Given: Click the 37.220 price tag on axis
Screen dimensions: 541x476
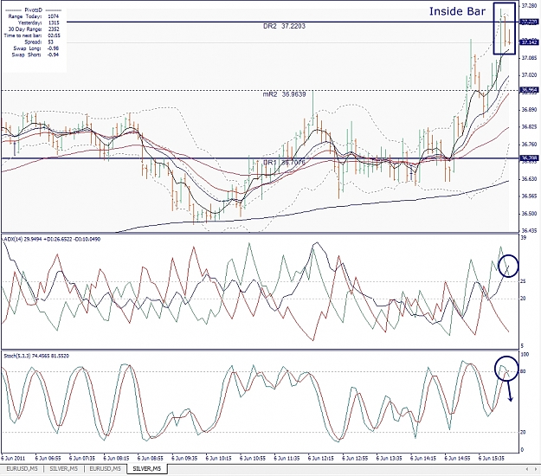Looking at the screenshot, I should (x=529, y=22).
